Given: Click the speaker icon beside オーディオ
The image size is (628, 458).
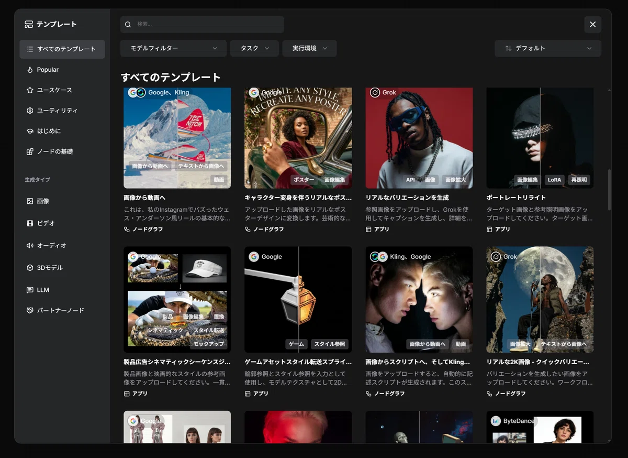Looking at the screenshot, I should coord(30,245).
